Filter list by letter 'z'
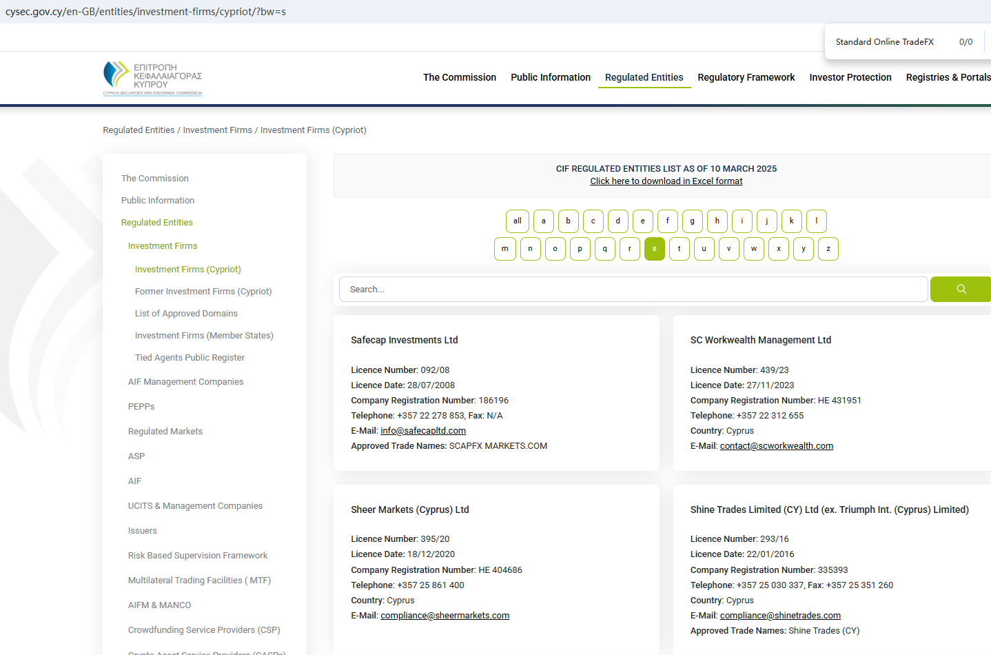Image resolution: width=991 pixels, height=655 pixels. (828, 249)
